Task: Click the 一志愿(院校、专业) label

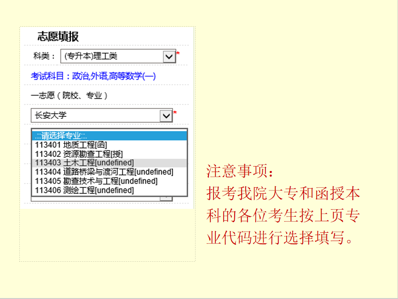Action: (x=69, y=96)
